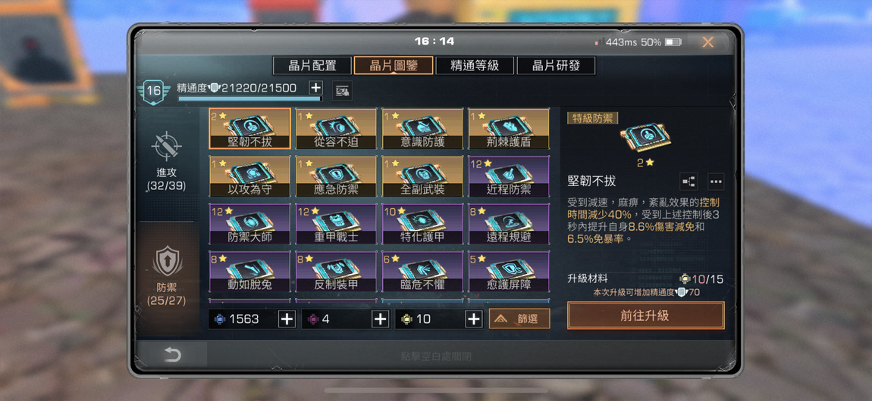Select the 荊棘護盾 chip card
Image resolution: width=872 pixels, height=401 pixels.
[509, 129]
